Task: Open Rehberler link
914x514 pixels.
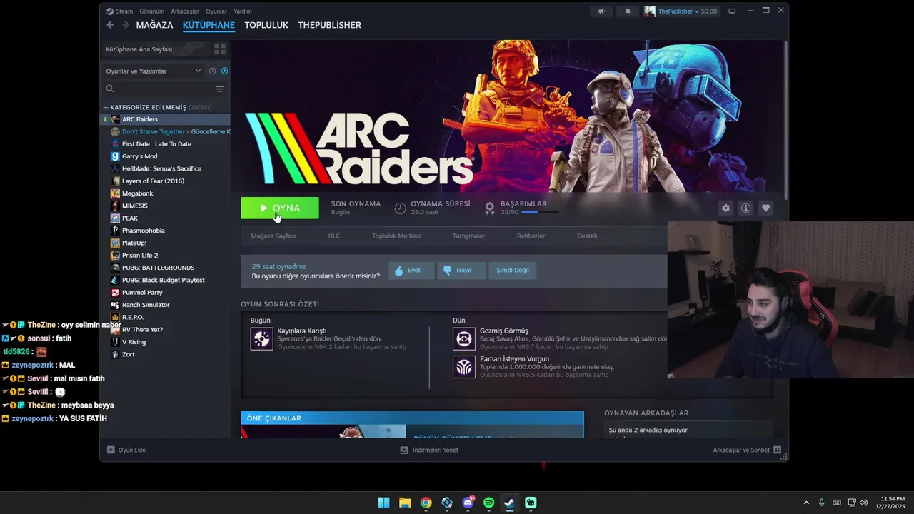Action: 531,236
